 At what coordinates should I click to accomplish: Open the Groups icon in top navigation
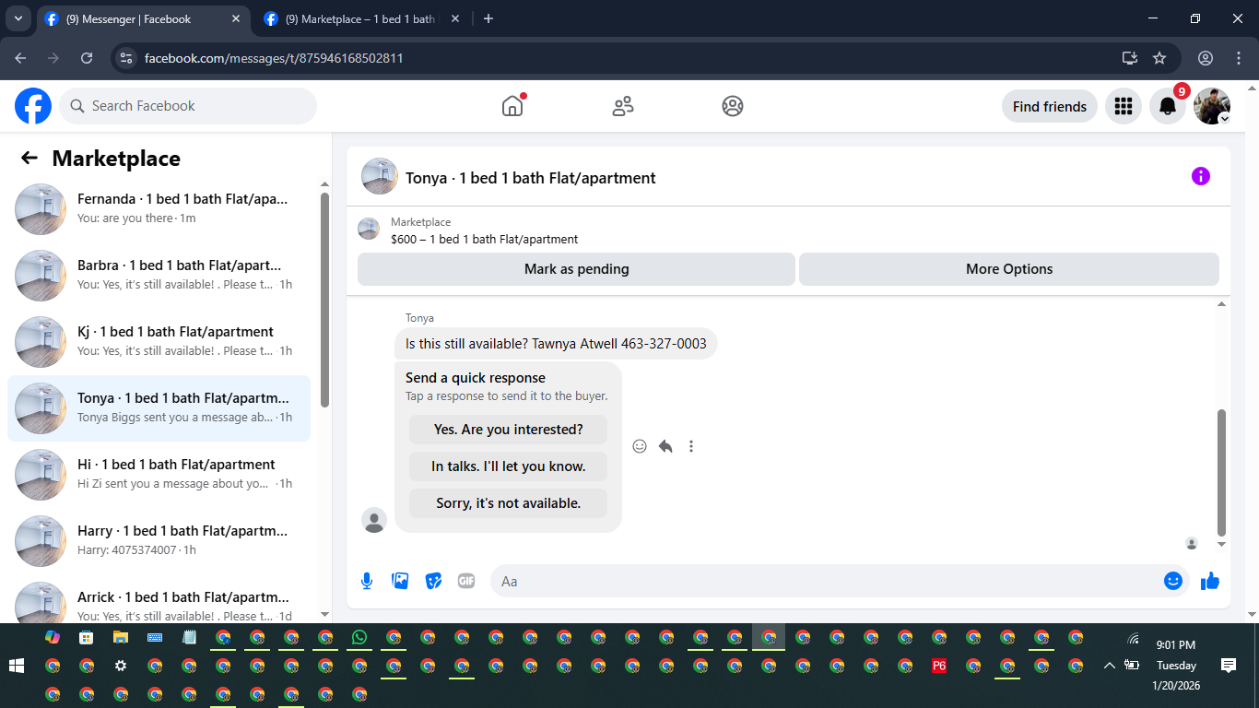(733, 106)
